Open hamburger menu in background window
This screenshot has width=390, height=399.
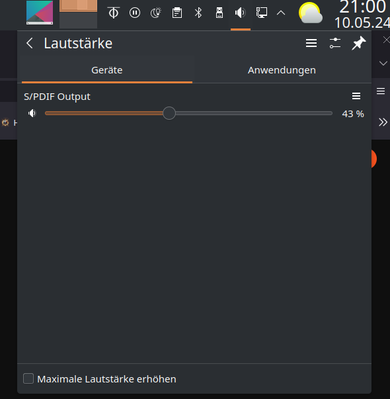381,91
